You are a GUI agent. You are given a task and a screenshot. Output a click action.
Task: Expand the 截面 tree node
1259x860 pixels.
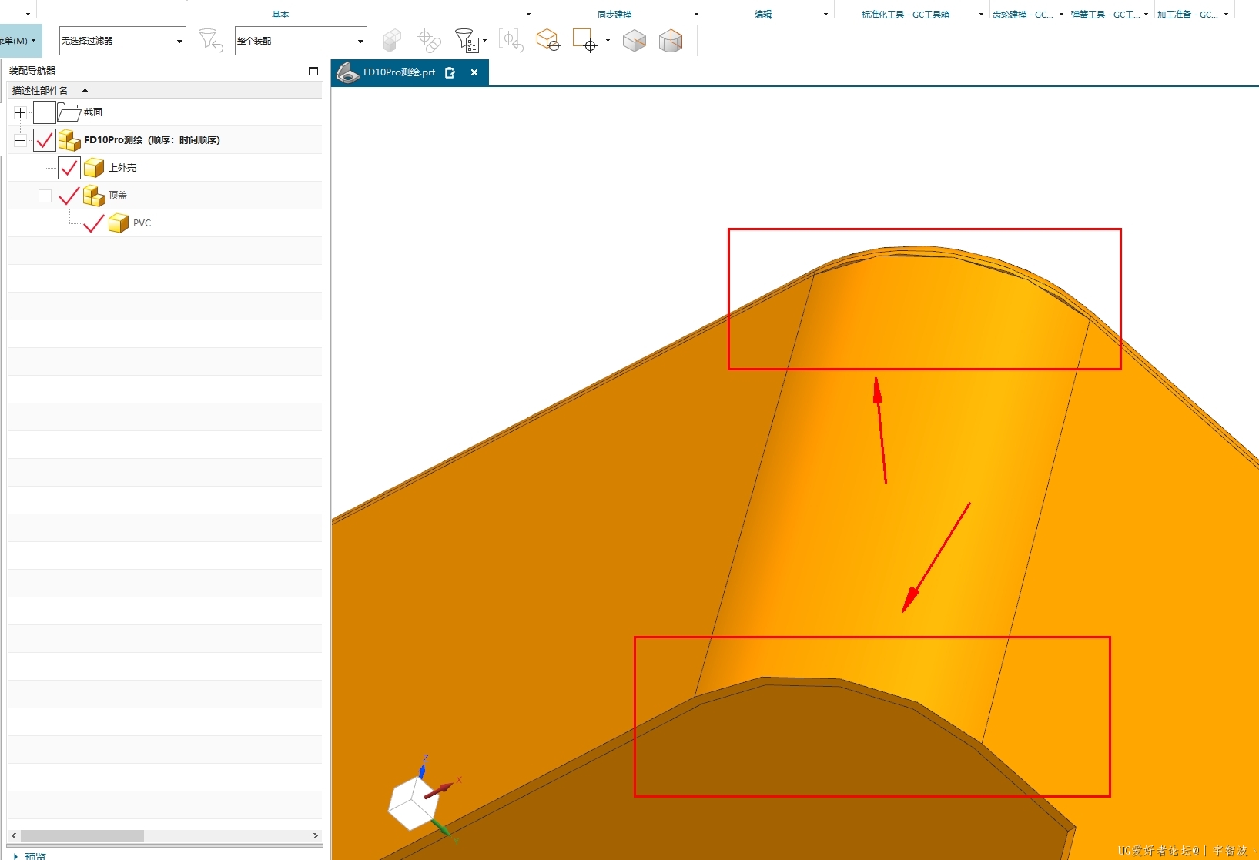point(20,112)
